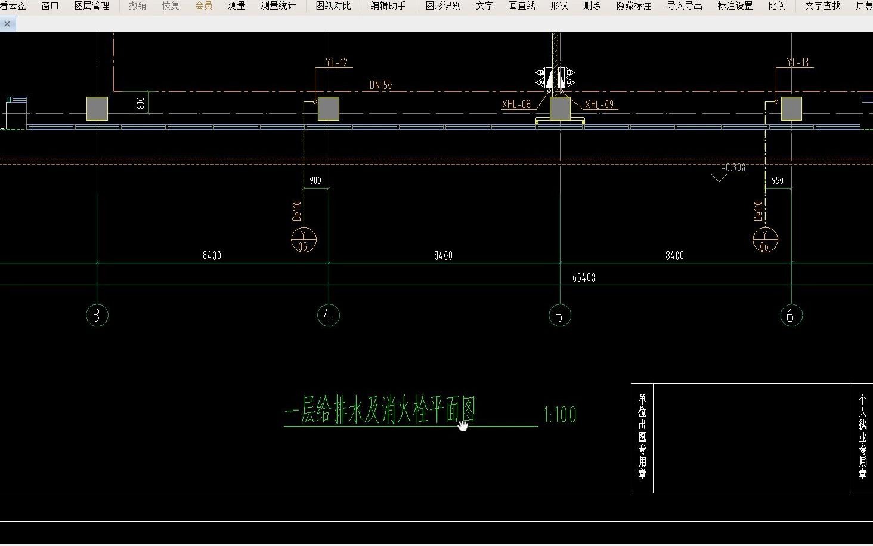This screenshot has width=873, height=546.
Task: Click the fire hydrant symbol above axis 5
Action: (x=555, y=78)
